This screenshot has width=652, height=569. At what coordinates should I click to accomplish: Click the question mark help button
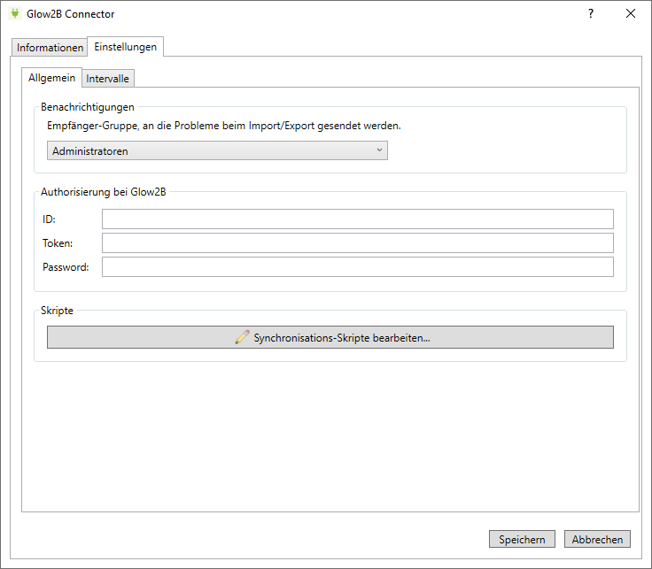590,14
